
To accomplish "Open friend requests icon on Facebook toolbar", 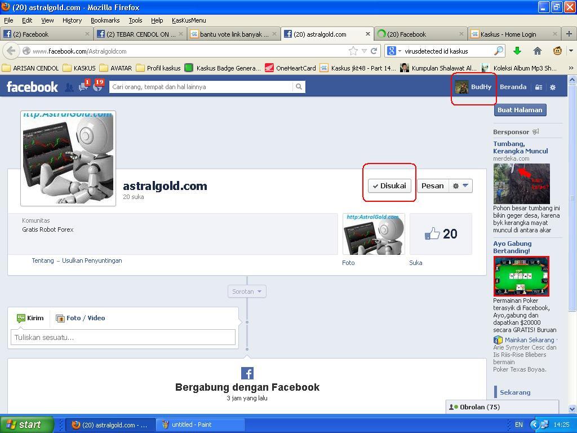I will pyautogui.click(x=69, y=88).
